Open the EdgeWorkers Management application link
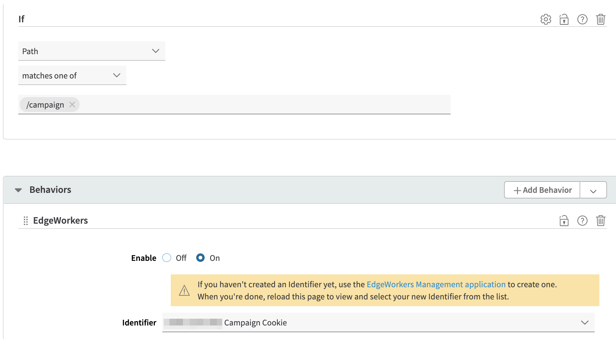The width and height of the screenshot is (616, 339). click(x=436, y=284)
